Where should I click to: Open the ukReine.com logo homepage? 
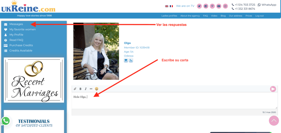click(x=28, y=7)
